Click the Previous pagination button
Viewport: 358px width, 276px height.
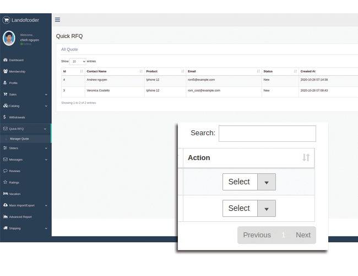tap(257, 235)
